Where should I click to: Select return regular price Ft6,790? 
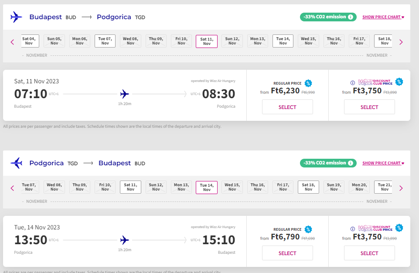point(287,253)
